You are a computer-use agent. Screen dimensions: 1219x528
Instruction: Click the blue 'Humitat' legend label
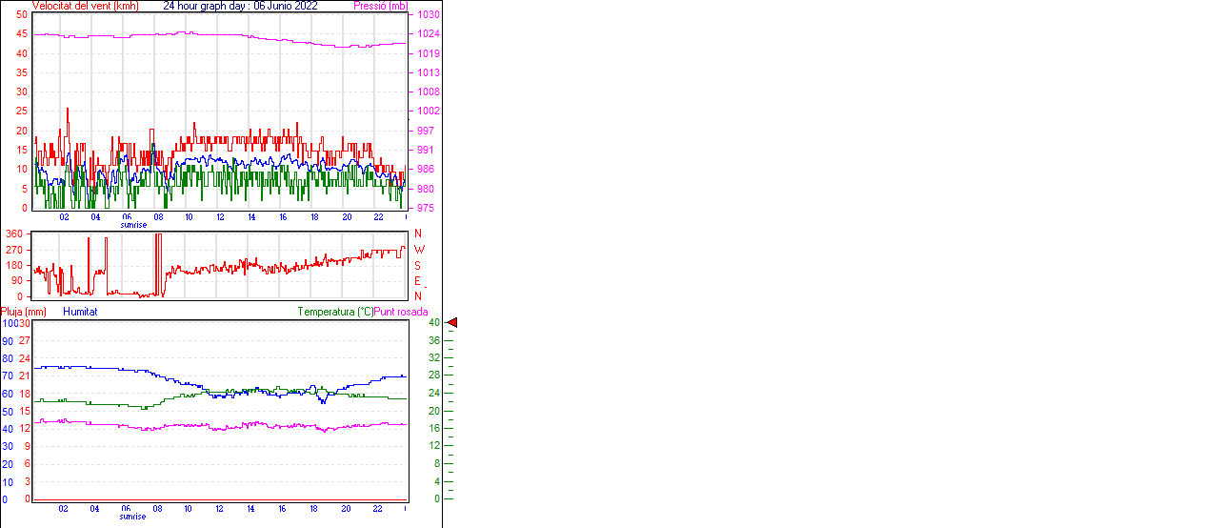click(x=80, y=312)
